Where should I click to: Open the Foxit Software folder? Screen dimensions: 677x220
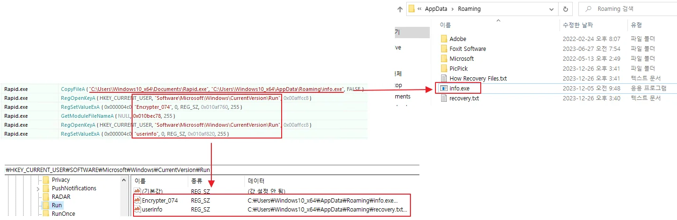467,49
